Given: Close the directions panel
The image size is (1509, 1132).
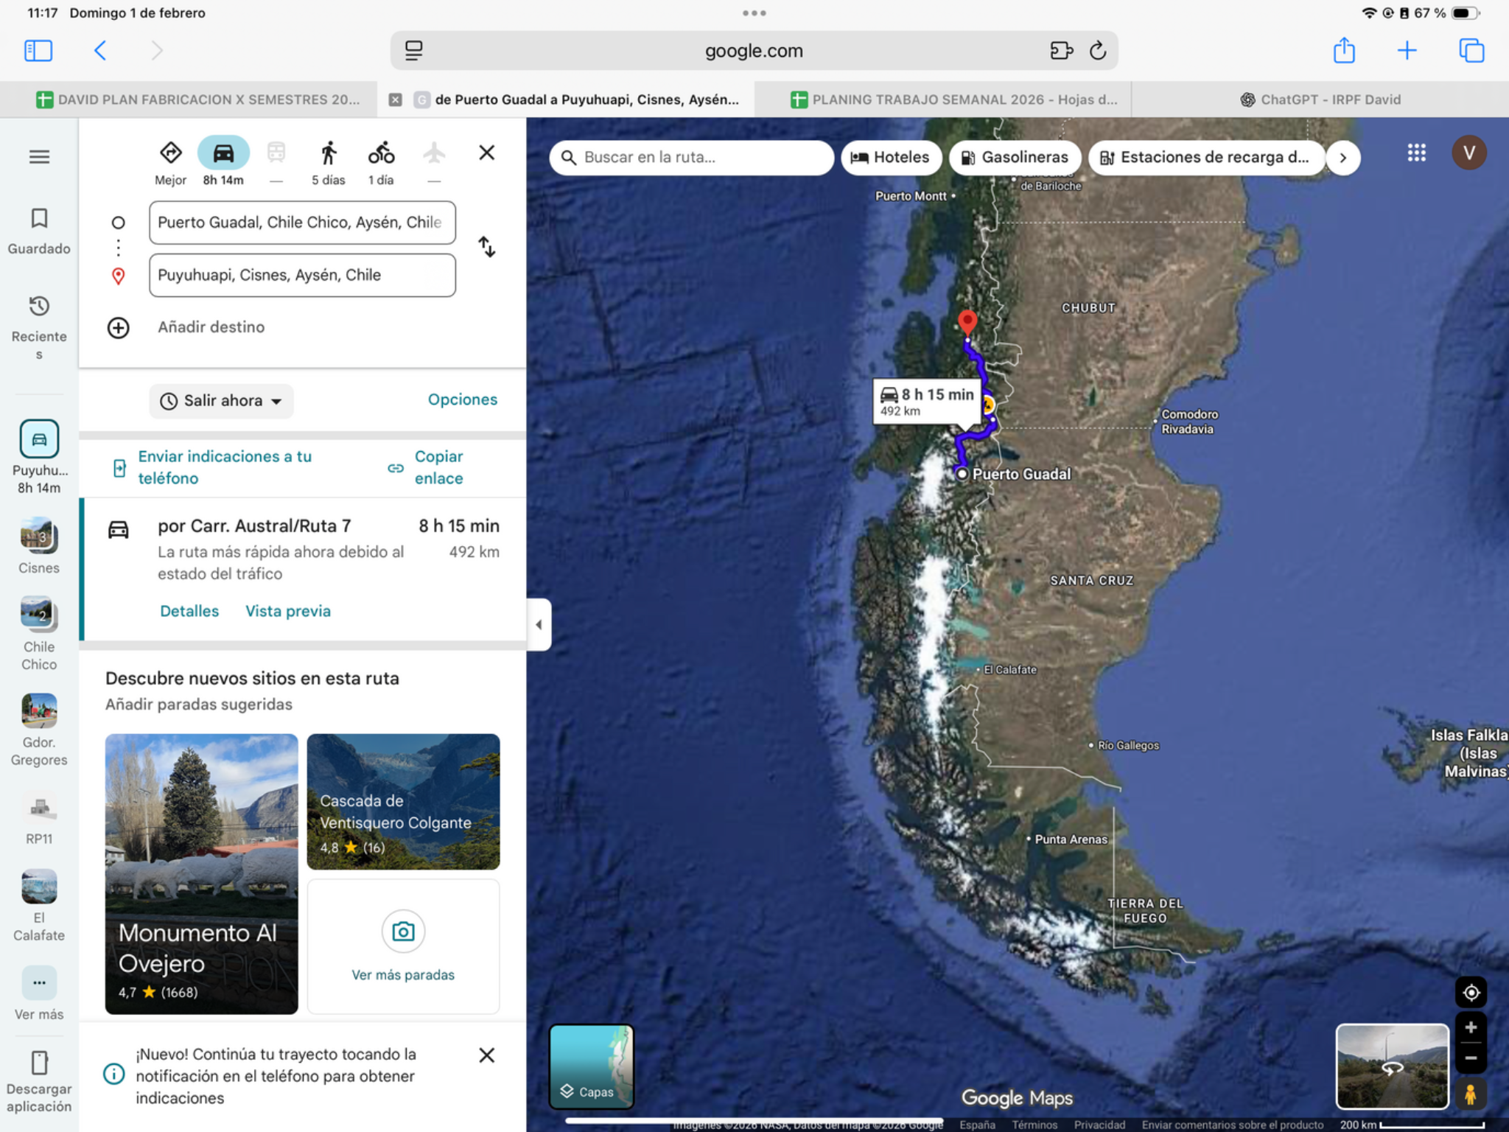Looking at the screenshot, I should click(486, 153).
